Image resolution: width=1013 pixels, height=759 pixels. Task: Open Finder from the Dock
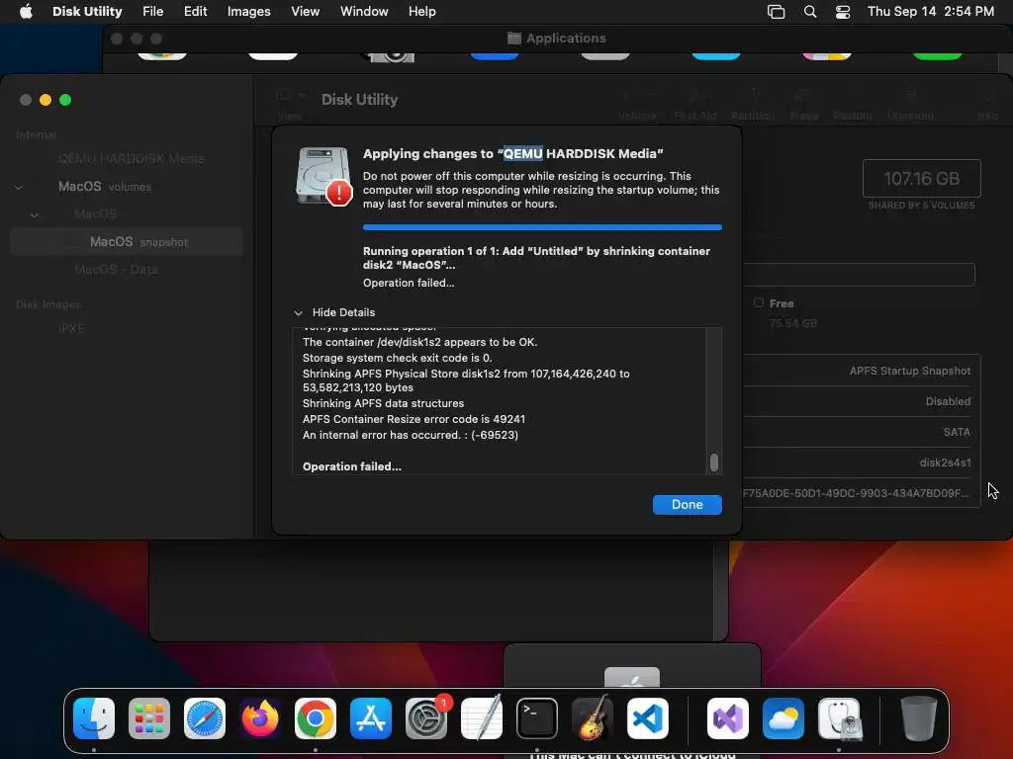94,718
